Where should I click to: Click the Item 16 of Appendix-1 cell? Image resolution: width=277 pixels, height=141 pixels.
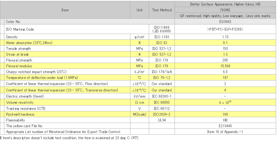point(225,132)
